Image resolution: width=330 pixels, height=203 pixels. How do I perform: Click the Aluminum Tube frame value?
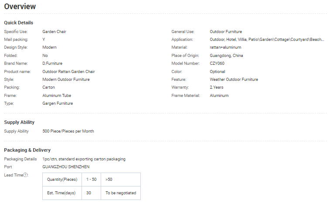[57, 96]
